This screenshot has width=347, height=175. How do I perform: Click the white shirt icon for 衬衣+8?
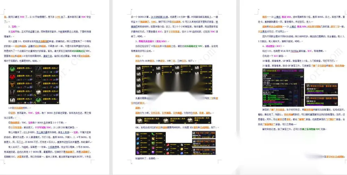click(39, 93)
